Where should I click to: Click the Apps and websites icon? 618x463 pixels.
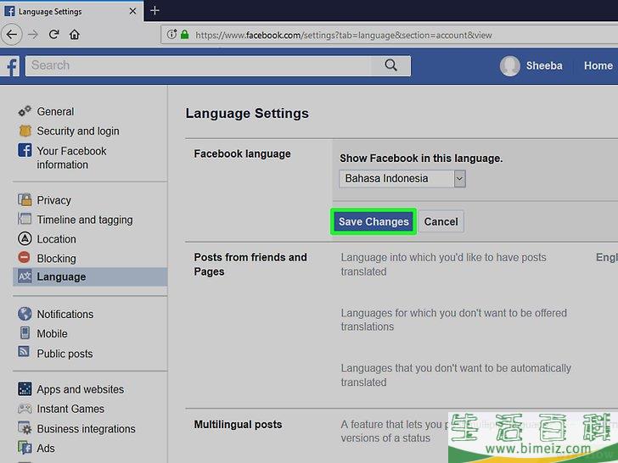click(x=25, y=388)
